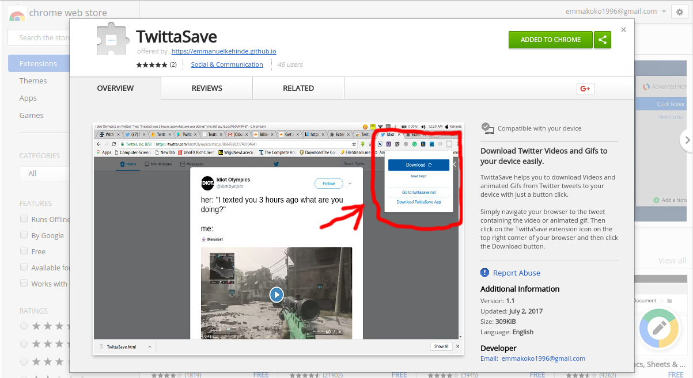
Task: Enable the Free filter checkbox
Action: 24,251
